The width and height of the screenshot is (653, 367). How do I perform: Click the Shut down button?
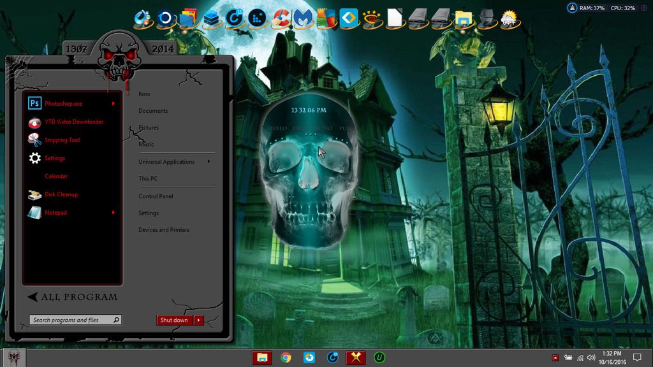(x=174, y=320)
